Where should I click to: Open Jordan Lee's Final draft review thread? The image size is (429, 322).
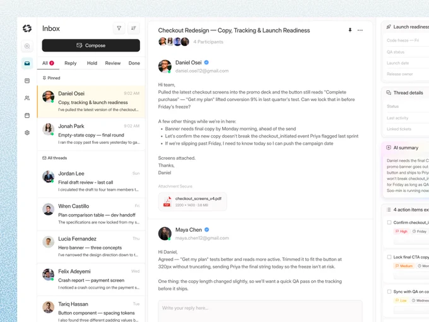(x=91, y=182)
